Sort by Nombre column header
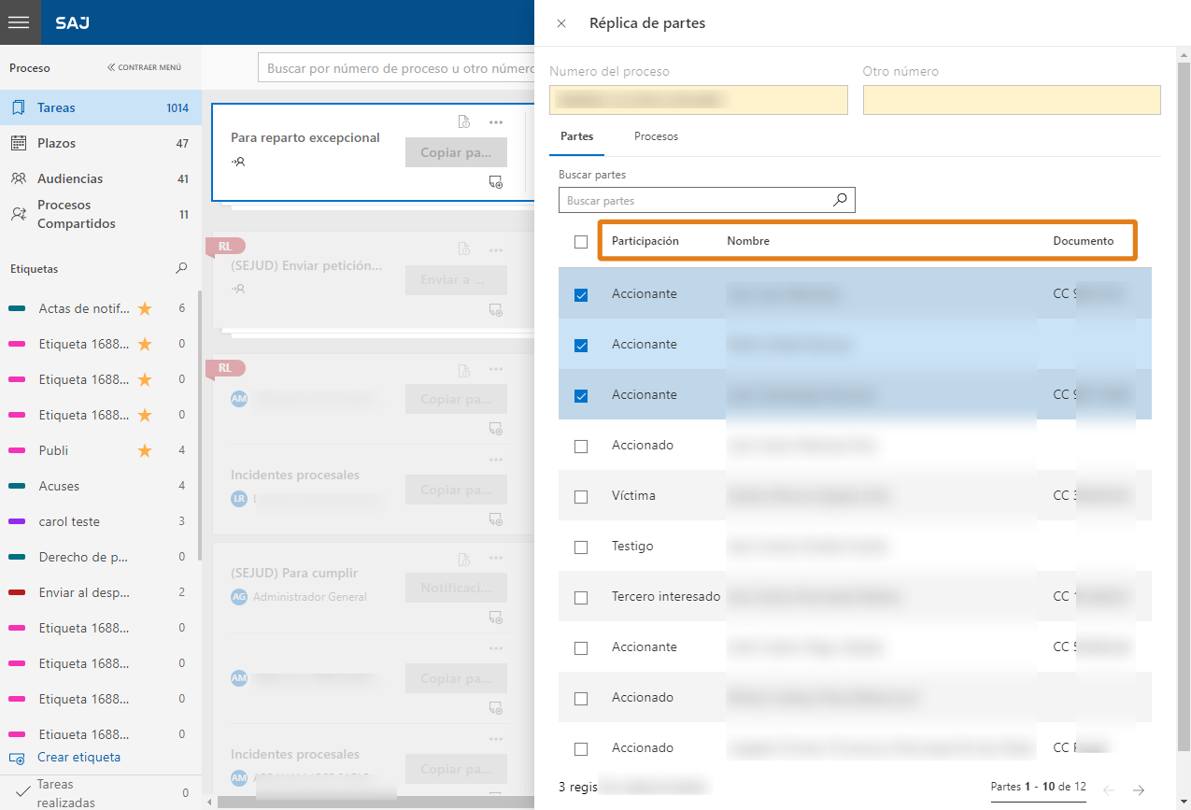 tap(748, 241)
